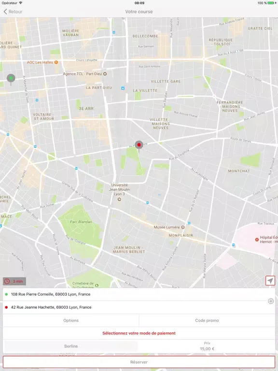This screenshot has height=371, width=278.
Task: Tap the 3E ARR district label
Action: [86, 109]
